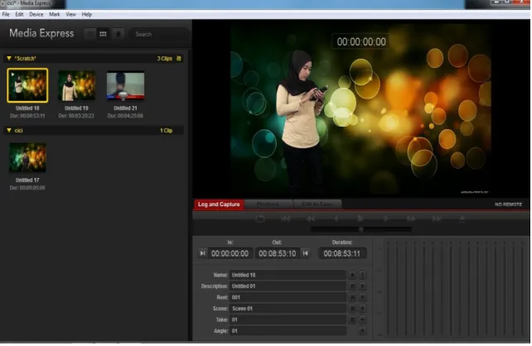Viewport: 532px width, 346px height.
Task: Click the timecode overlay on video preview
Action: [x=362, y=41]
